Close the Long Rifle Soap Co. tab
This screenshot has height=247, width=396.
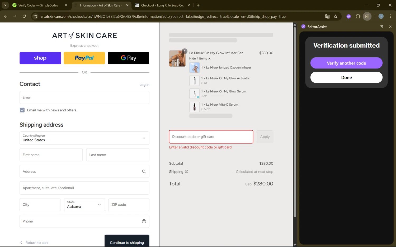point(188,5)
